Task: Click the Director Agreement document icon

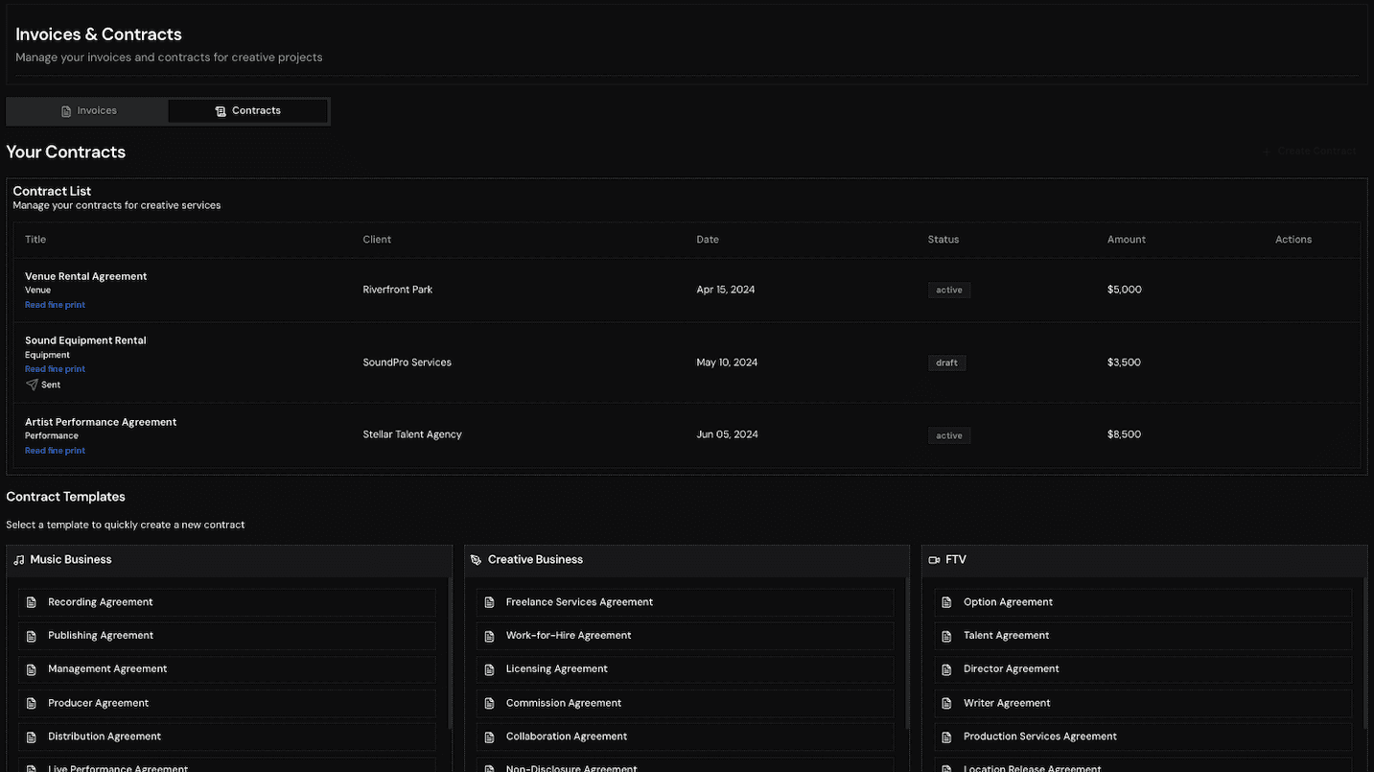Action: pyautogui.click(x=946, y=669)
